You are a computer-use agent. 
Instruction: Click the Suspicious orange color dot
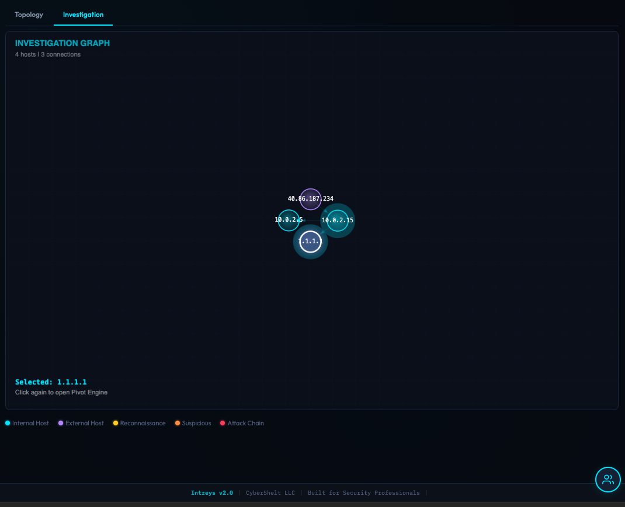coord(178,423)
